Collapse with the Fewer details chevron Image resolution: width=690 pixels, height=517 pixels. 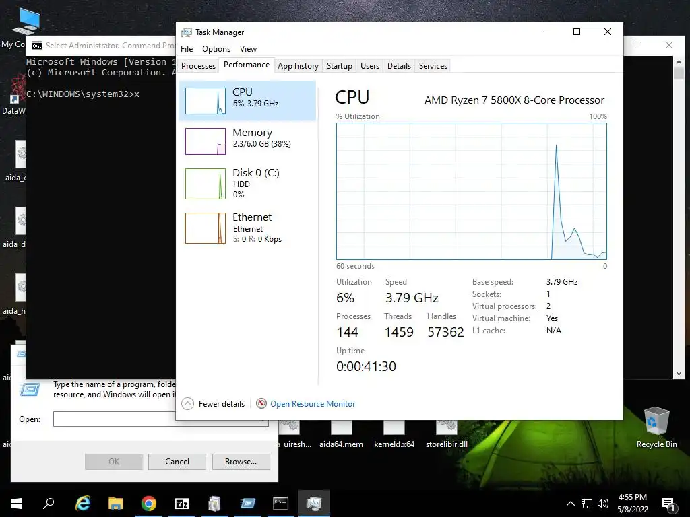pyautogui.click(x=188, y=404)
